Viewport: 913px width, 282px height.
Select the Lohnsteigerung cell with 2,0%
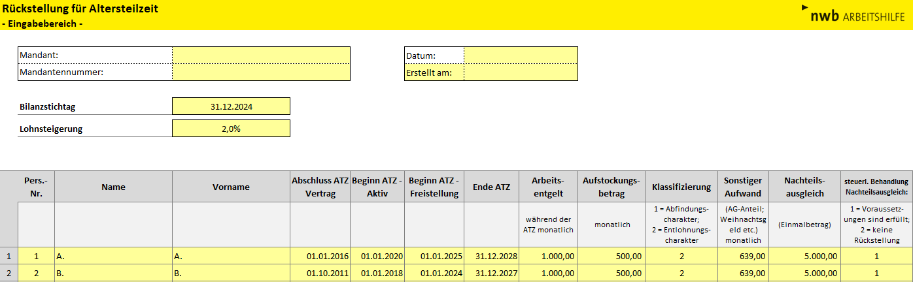tap(231, 129)
